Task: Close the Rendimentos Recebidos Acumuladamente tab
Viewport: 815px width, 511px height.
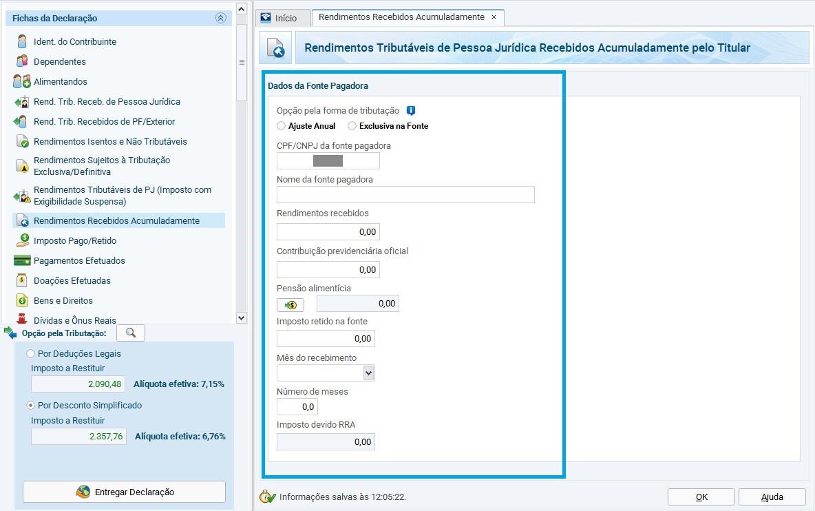Action: (x=494, y=17)
